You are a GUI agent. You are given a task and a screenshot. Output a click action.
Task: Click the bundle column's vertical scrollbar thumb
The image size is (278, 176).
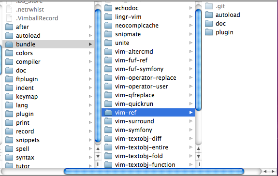tap(198, 60)
